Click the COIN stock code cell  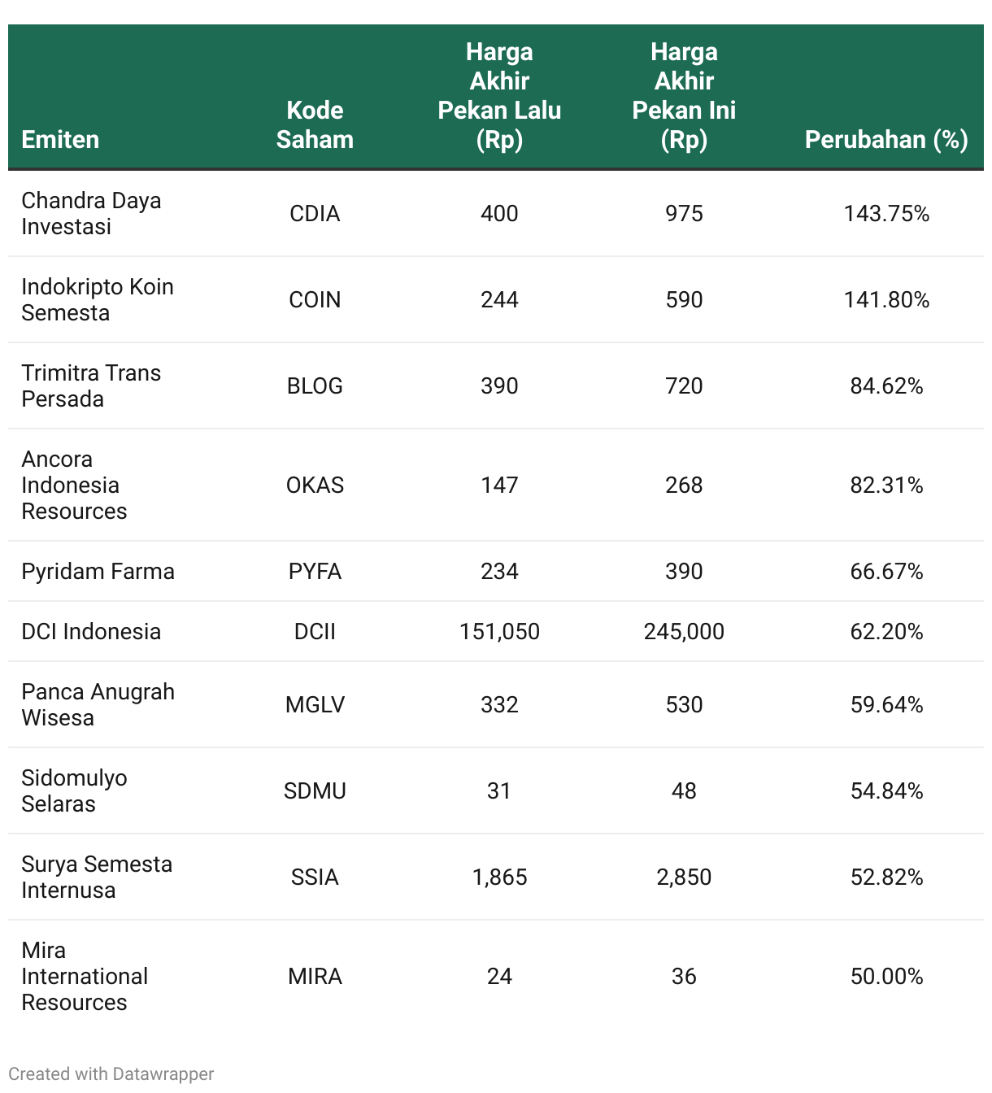(x=315, y=299)
